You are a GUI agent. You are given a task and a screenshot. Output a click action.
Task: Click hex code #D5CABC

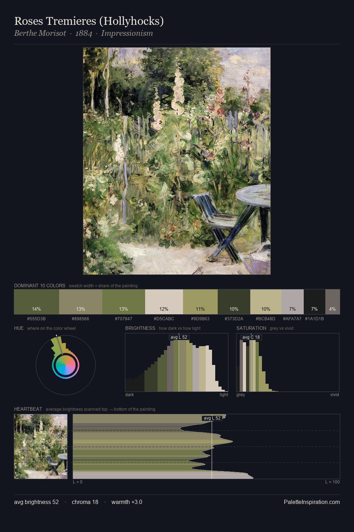pos(164,319)
